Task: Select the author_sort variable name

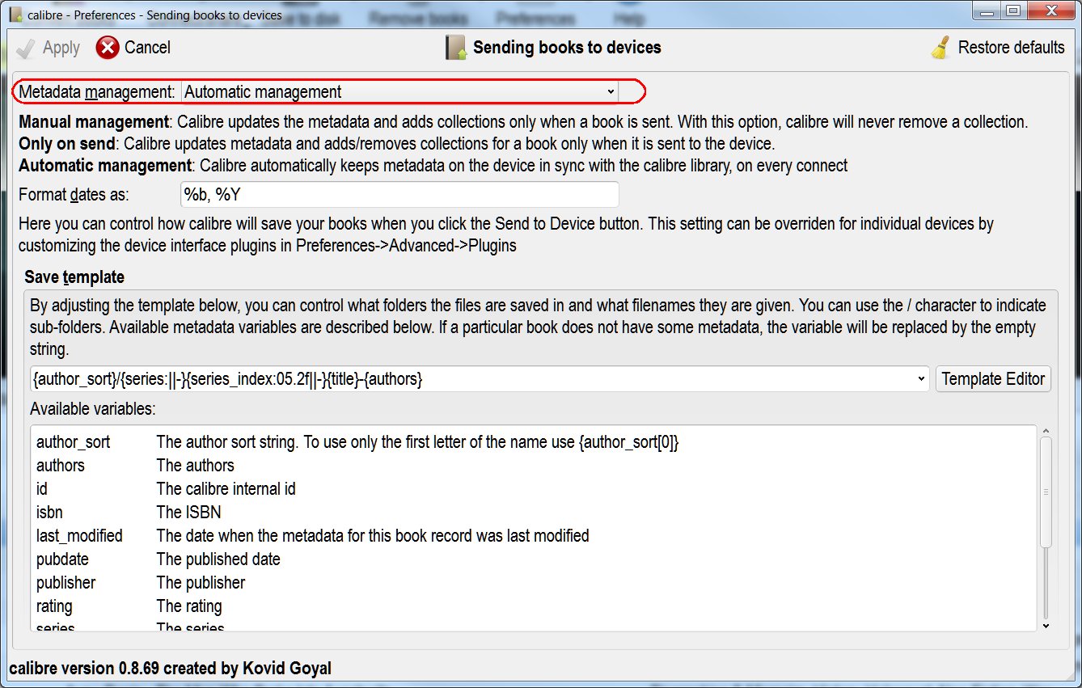Action: (x=73, y=442)
